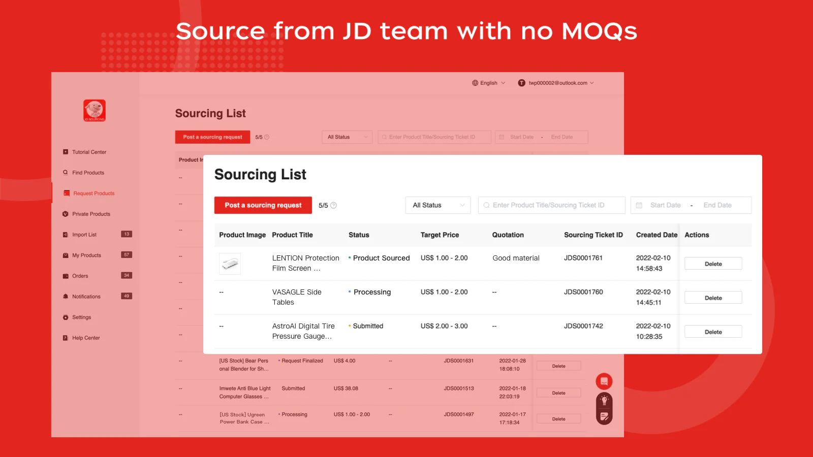Delete background JDS0001497 request
This screenshot has height=457, width=813.
click(x=558, y=419)
